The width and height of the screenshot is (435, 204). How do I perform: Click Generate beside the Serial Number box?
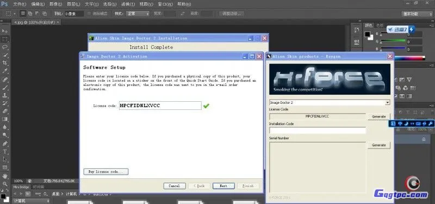[x=379, y=145]
